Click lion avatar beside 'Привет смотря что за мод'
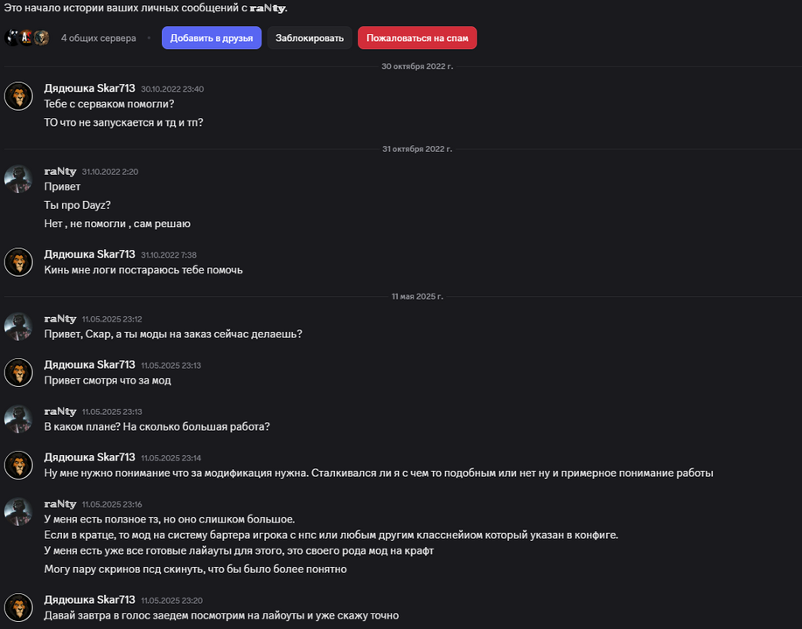 tap(18, 372)
